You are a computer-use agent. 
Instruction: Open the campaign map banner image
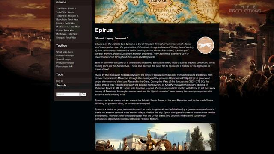coord(157,12)
